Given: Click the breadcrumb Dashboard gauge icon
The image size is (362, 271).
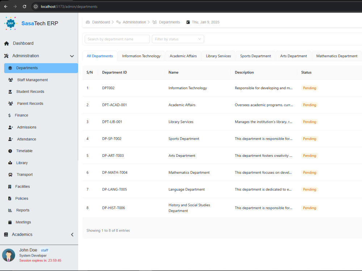Looking at the screenshot, I should tap(88, 22).
